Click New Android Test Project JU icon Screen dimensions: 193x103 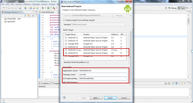pyautogui.click(x=34, y=8)
